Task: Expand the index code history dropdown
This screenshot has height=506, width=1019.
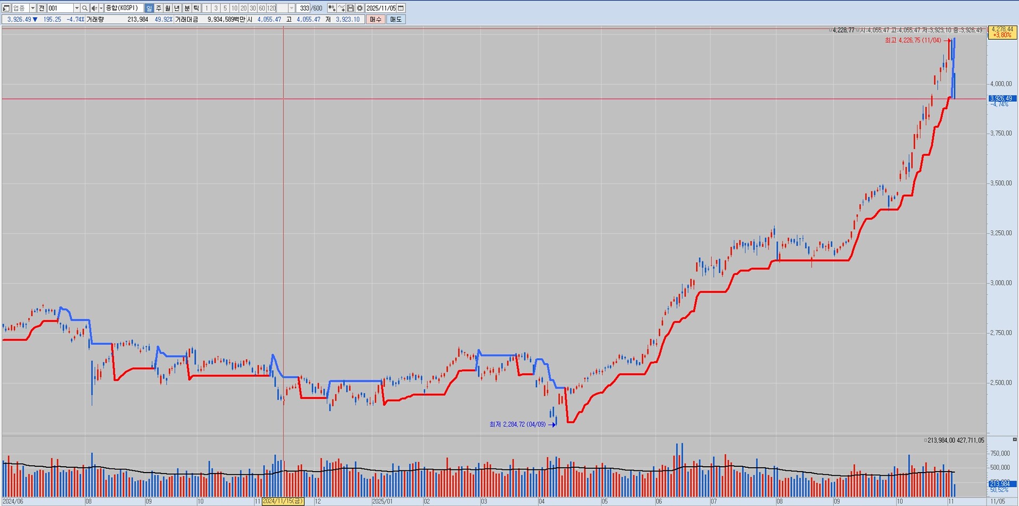Action: (76, 8)
